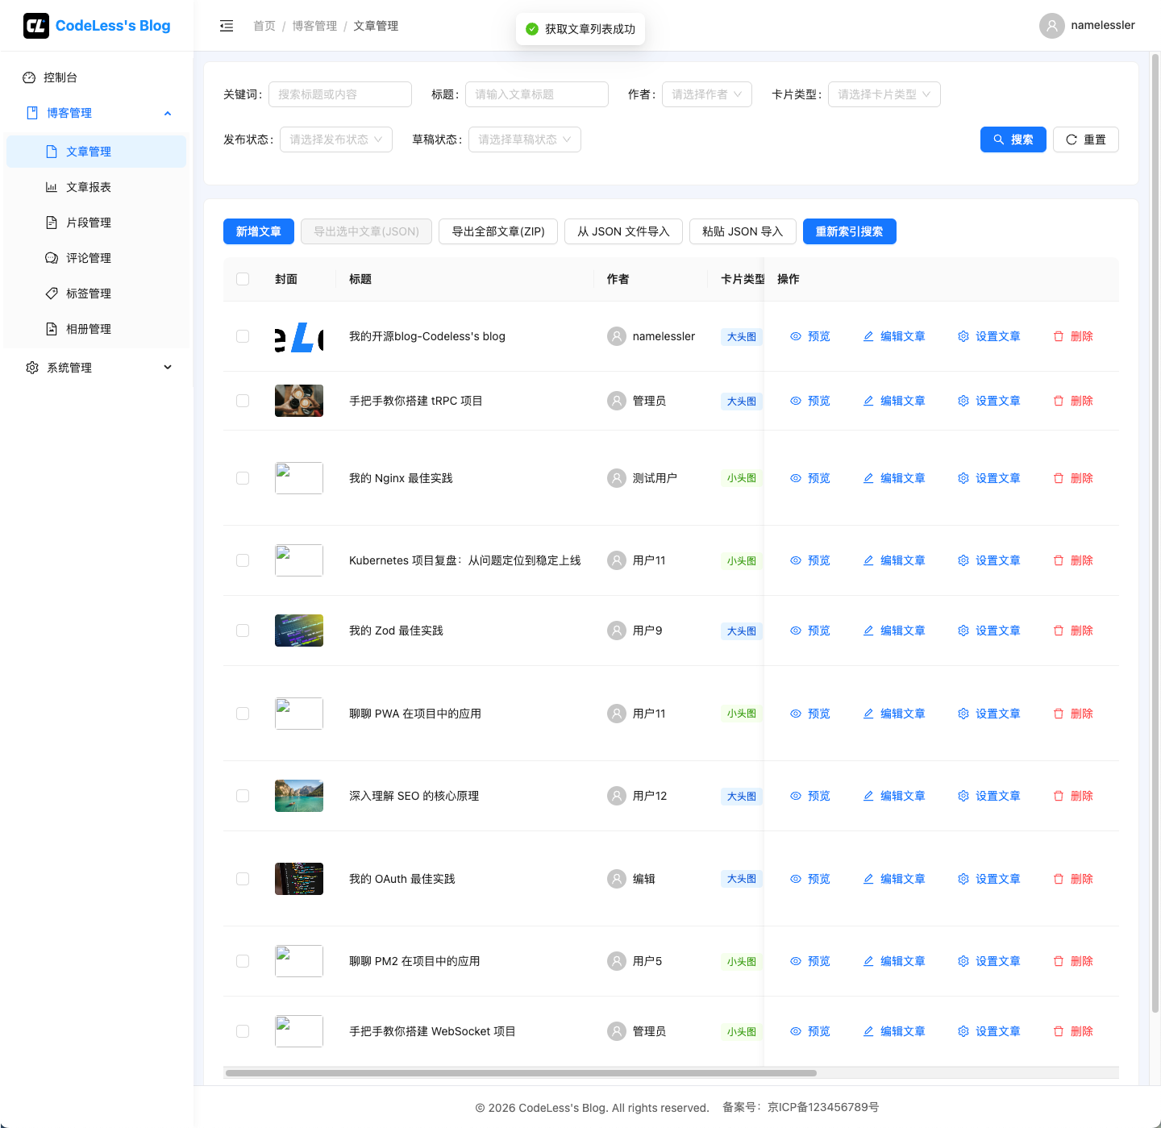Image resolution: width=1161 pixels, height=1128 pixels.
Task: Select the Kubernetes 项目复盘 row checkbox
Action: coord(243,560)
